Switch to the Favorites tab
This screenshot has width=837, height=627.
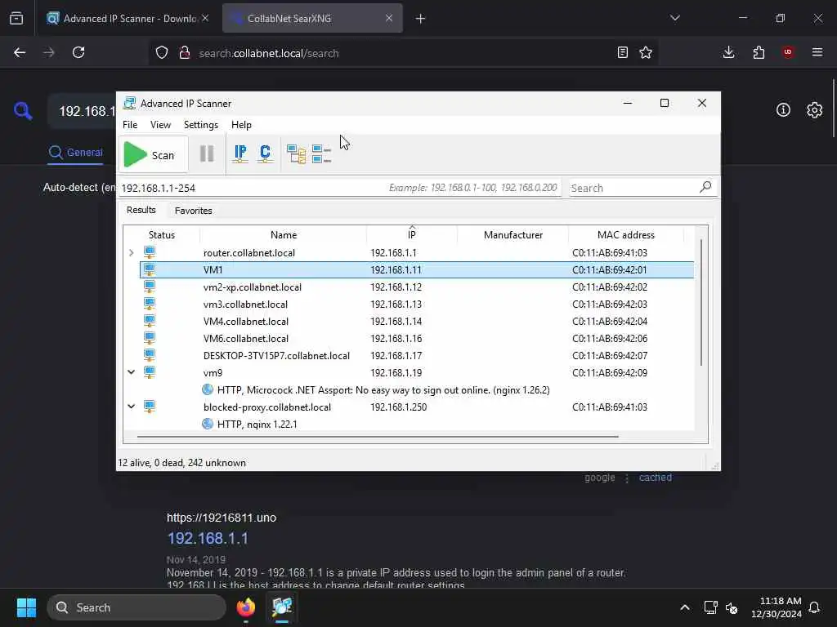pos(193,211)
